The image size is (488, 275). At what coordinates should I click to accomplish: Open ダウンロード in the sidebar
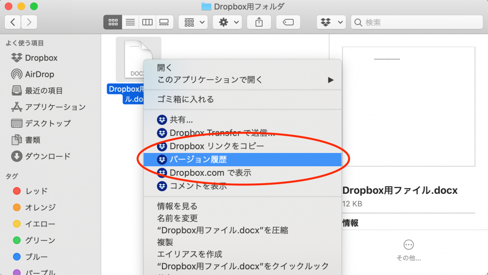click(x=41, y=156)
